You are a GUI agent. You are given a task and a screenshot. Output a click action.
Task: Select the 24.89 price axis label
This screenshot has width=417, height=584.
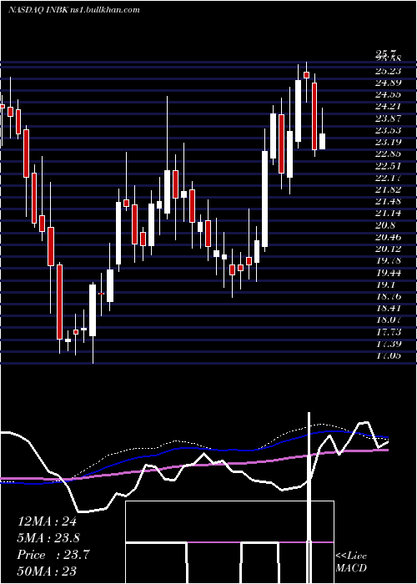(387, 83)
